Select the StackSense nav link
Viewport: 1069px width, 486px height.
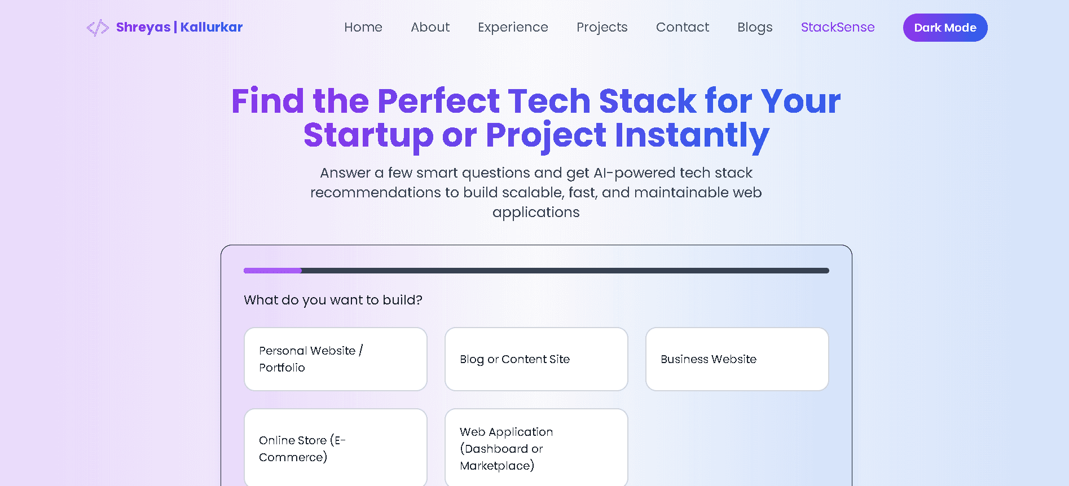pos(838,27)
